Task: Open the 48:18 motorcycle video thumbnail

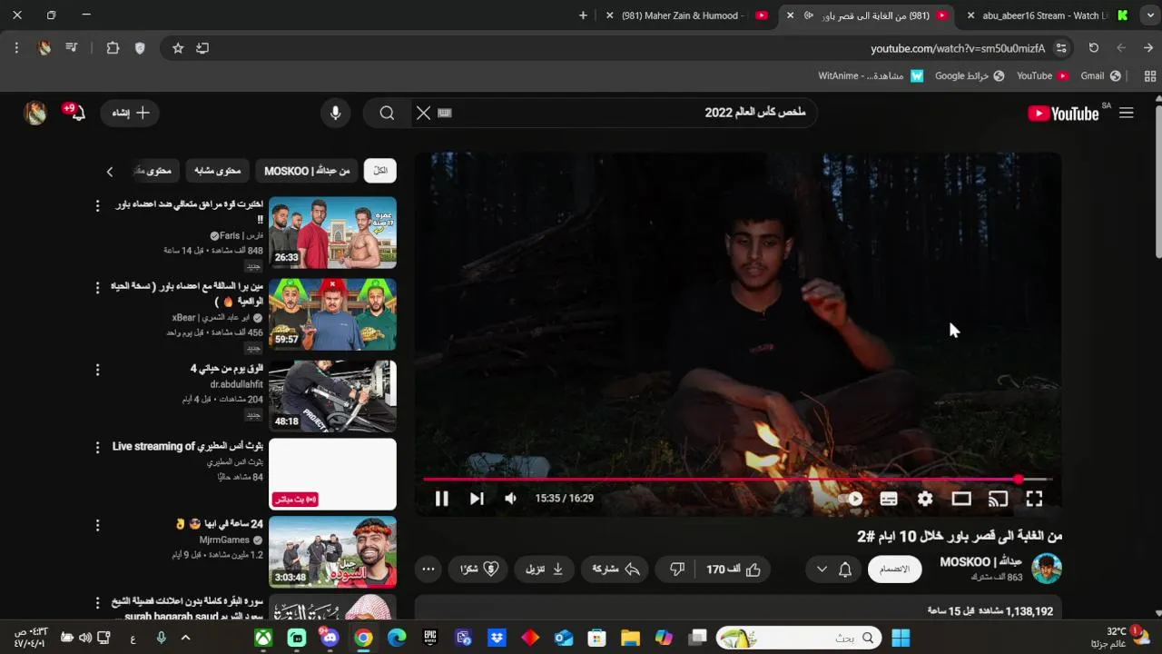Action: pyautogui.click(x=332, y=396)
